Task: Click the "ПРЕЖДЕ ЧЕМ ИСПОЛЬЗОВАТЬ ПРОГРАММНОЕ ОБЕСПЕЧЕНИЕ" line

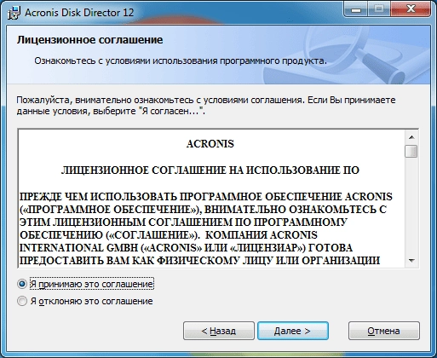Action: [206, 197]
